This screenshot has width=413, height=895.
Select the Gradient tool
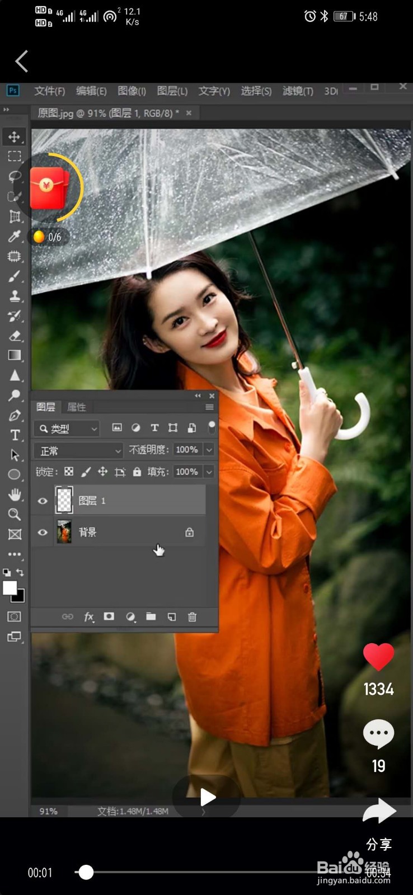click(15, 356)
